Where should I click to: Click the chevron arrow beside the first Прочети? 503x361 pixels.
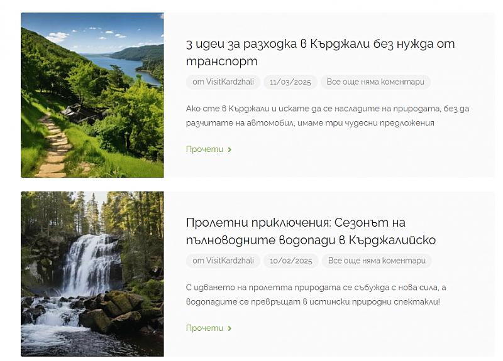click(x=229, y=149)
